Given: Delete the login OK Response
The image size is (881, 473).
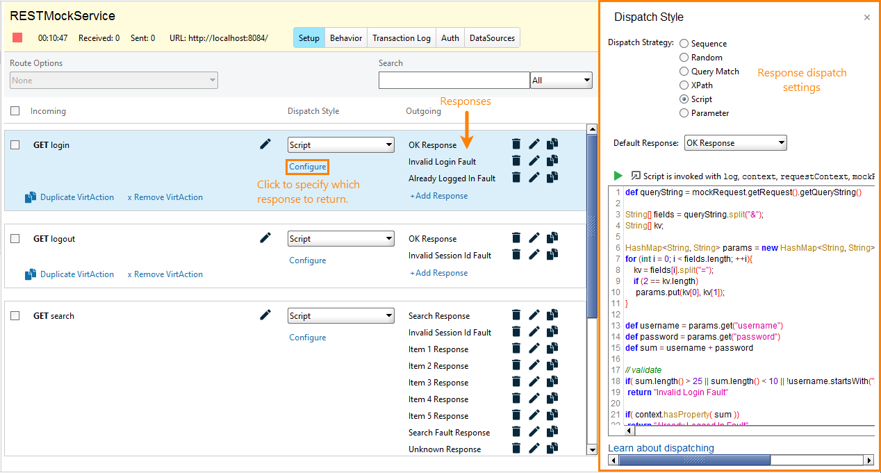Looking at the screenshot, I should tap(516, 144).
